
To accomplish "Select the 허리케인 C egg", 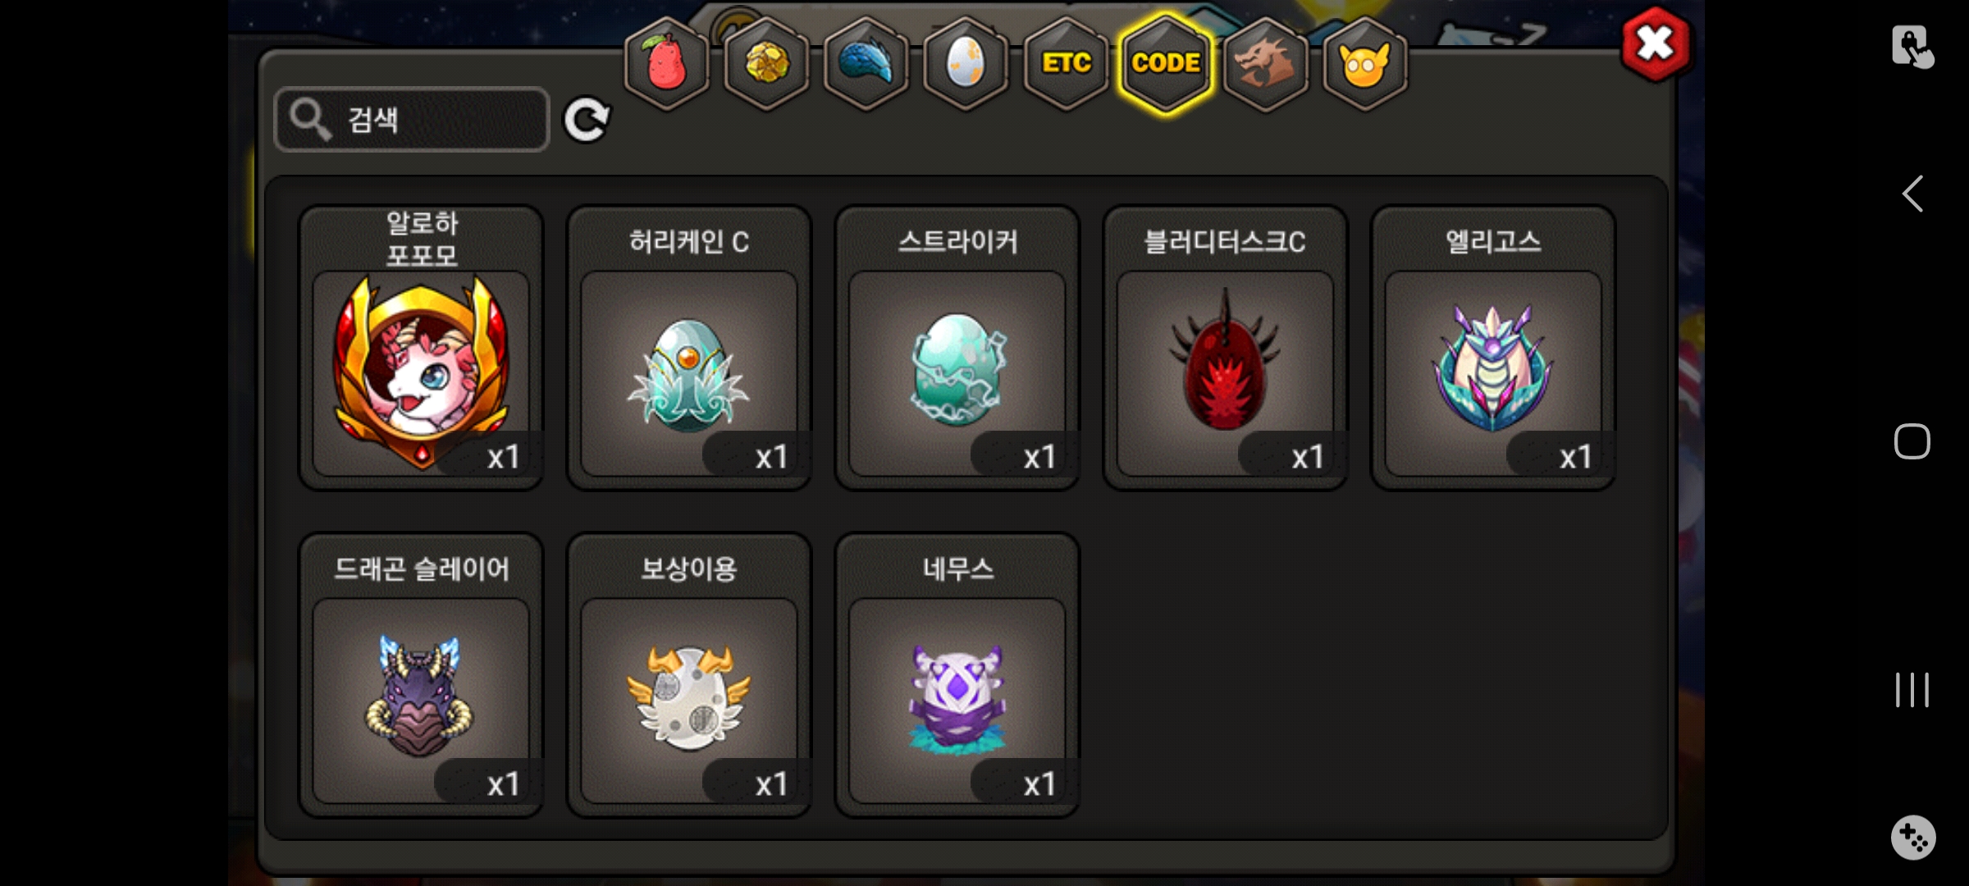I will (689, 348).
